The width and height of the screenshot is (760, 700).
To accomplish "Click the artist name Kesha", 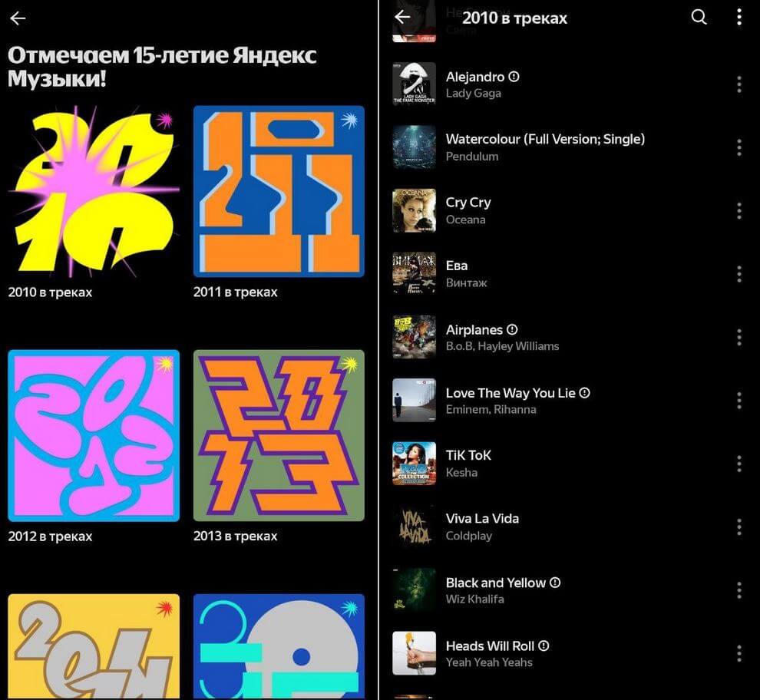I will click(x=461, y=473).
